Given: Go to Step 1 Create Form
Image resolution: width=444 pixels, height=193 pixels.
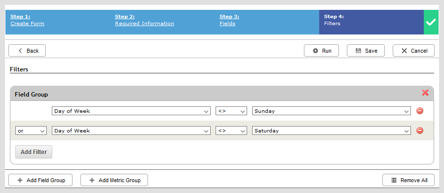Looking at the screenshot, I should [27, 20].
